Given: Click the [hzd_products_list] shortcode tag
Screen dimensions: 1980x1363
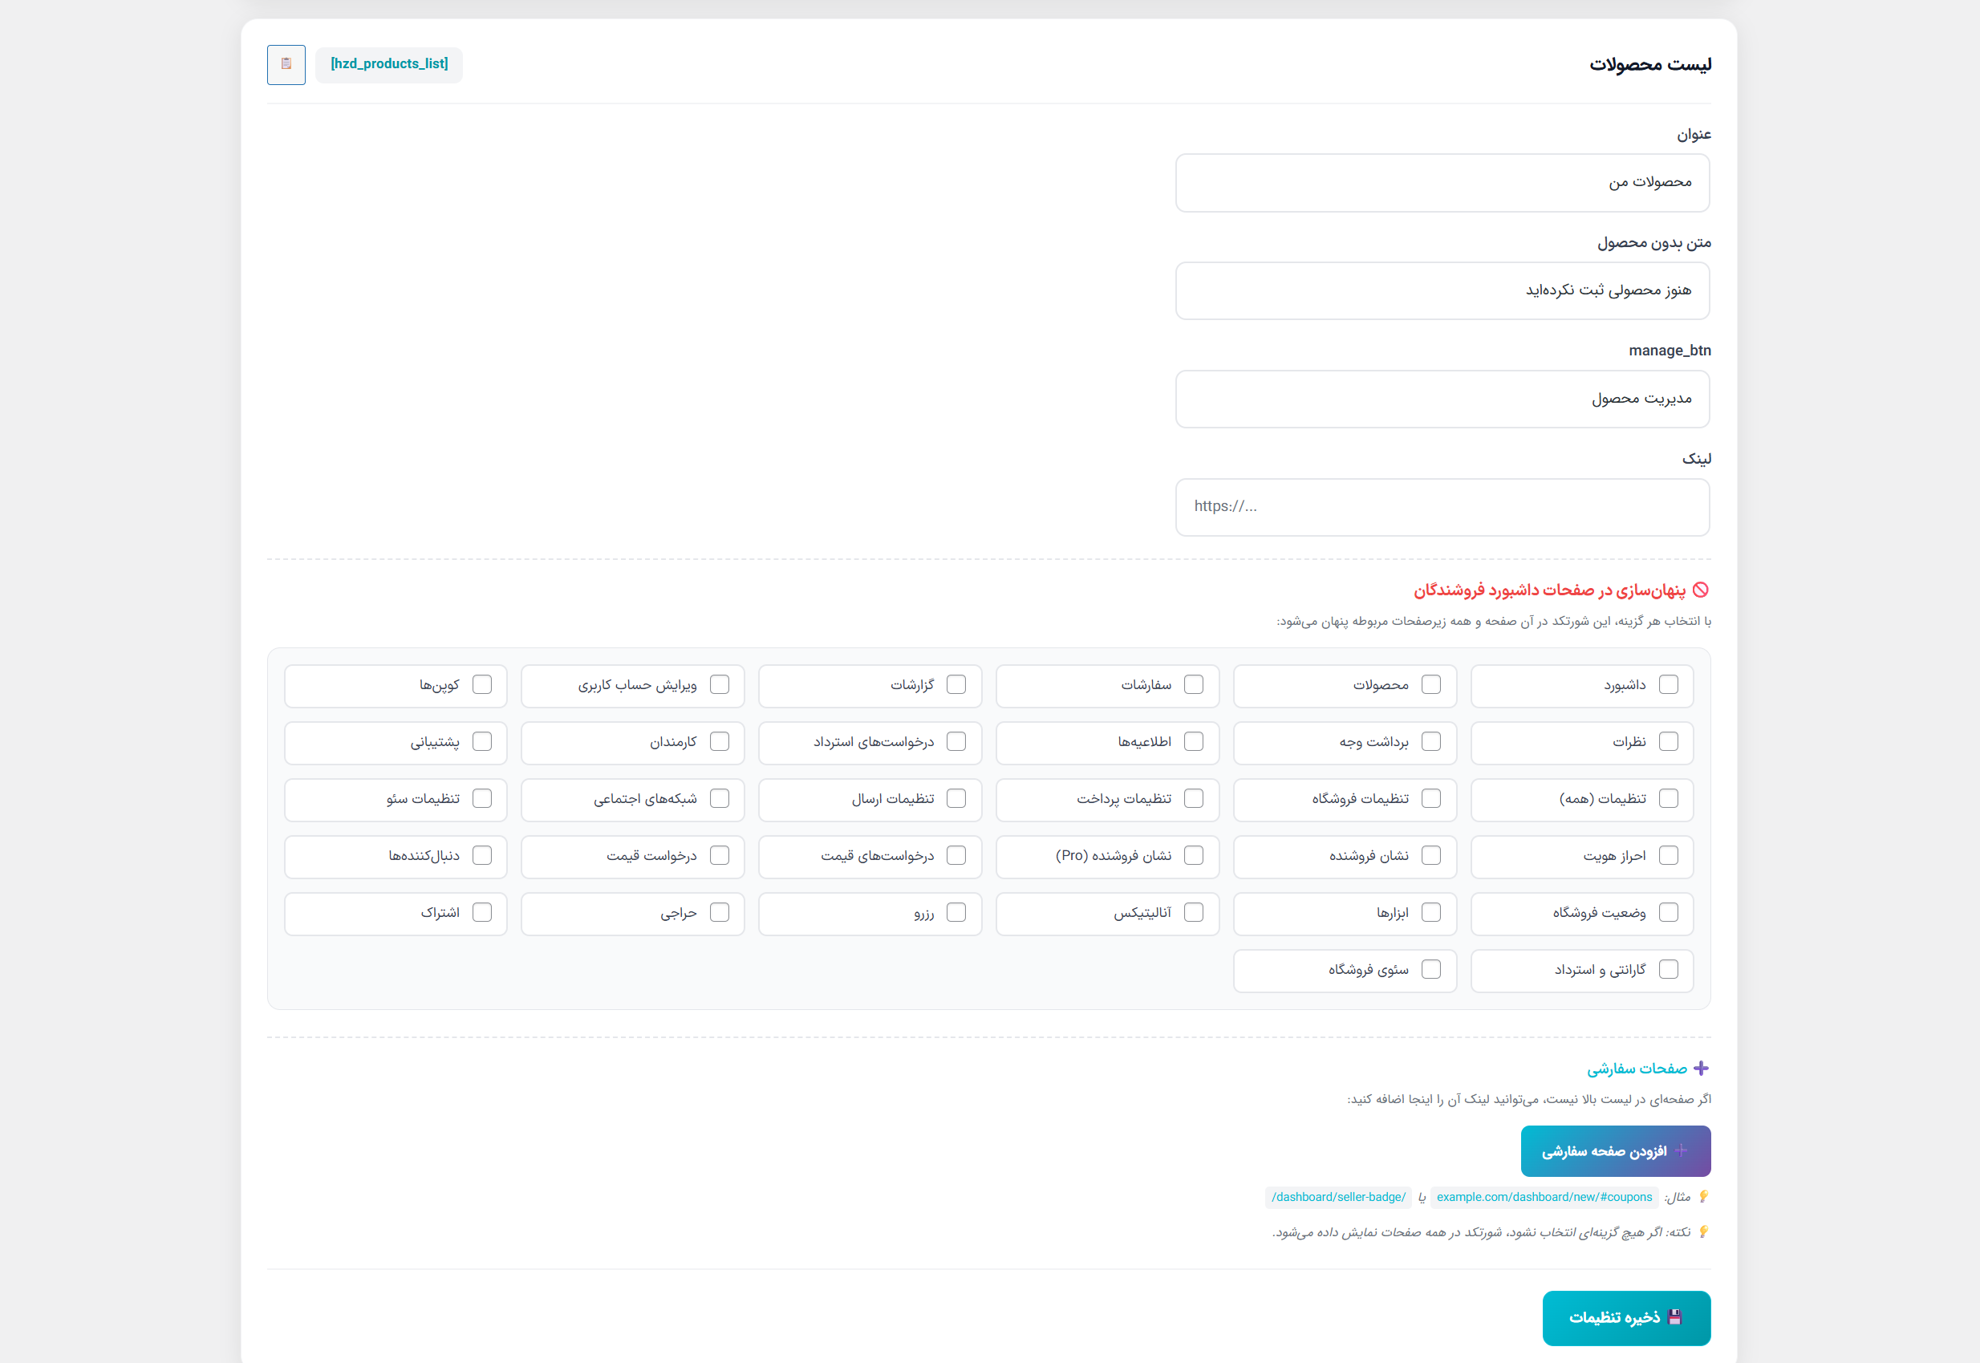Looking at the screenshot, I should (x=388, y=64).
